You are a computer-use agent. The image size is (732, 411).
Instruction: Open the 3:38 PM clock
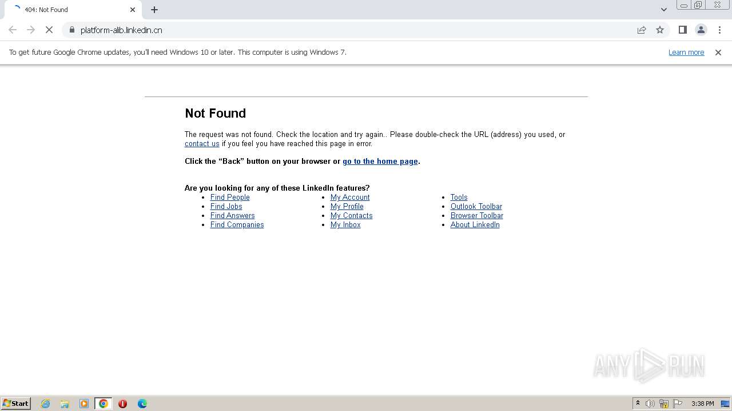pyautogui.click(x=702, y=404)
